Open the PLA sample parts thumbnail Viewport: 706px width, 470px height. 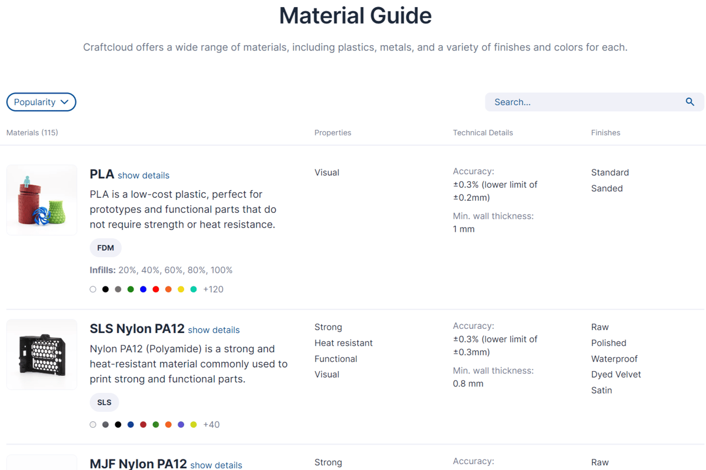tap(42, 200)
